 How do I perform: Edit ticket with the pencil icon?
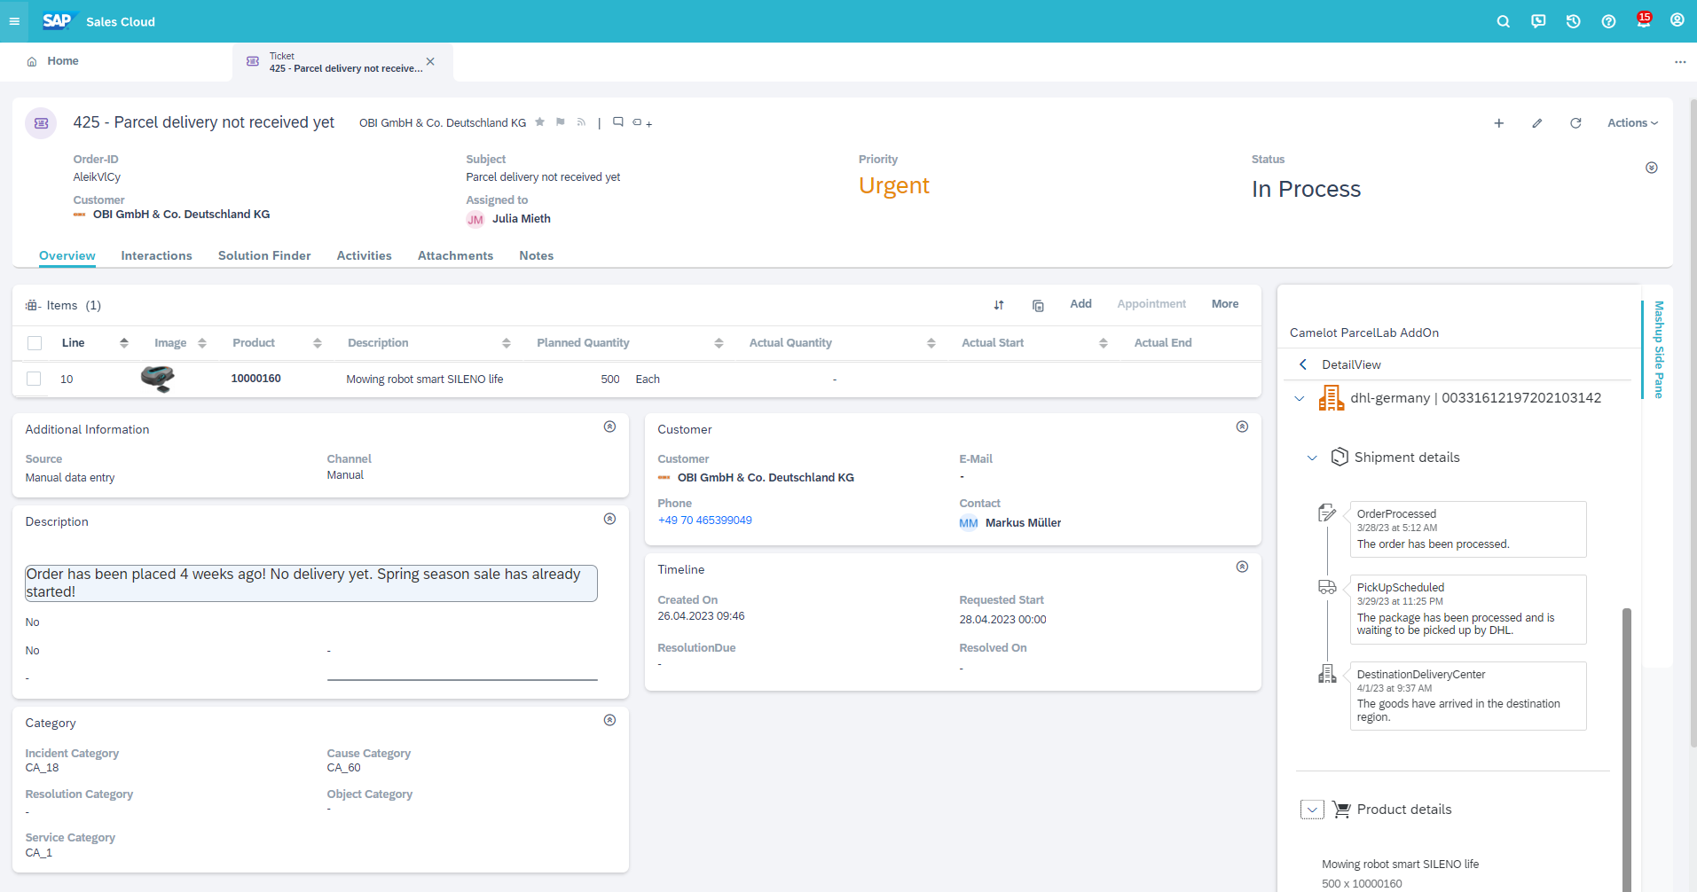(1537, 123)
